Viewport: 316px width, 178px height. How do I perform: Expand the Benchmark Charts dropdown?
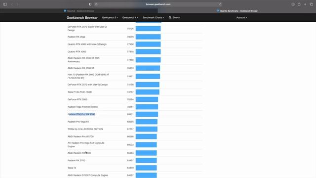(153, 18)
